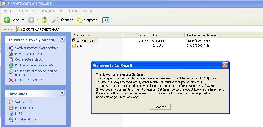
Task: Click the Mis sitios de red icon
Action: 11,119
